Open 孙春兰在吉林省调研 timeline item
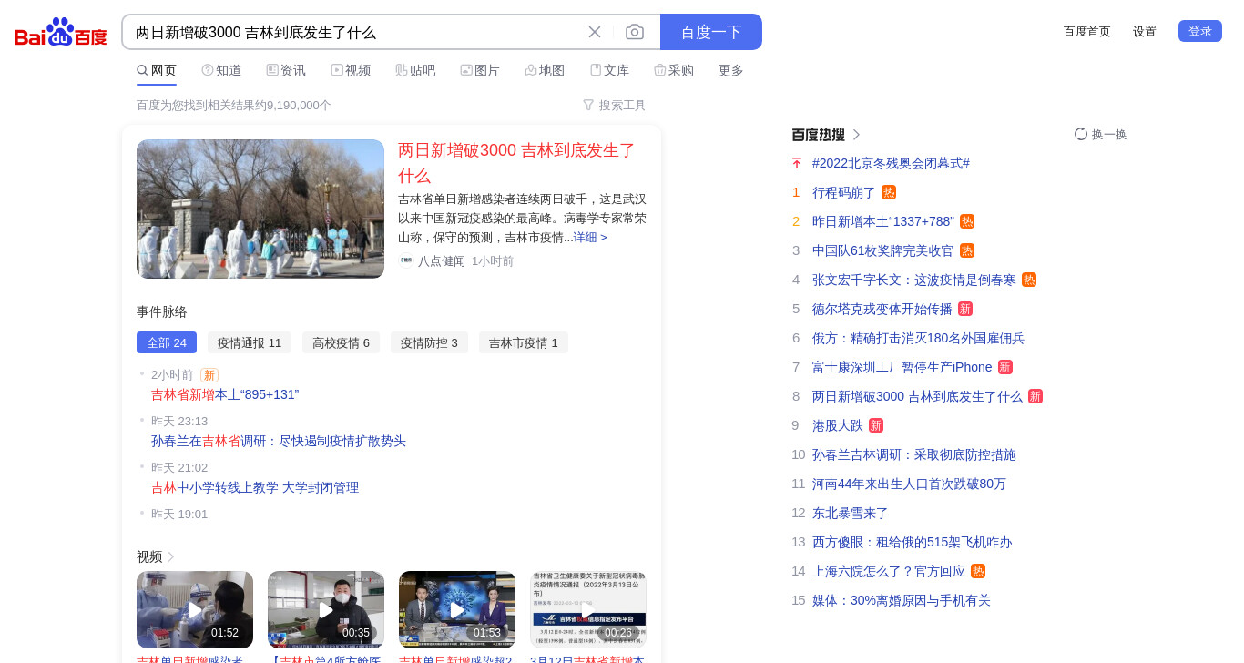Screen dimensions: 1244x663 (279, 441)
